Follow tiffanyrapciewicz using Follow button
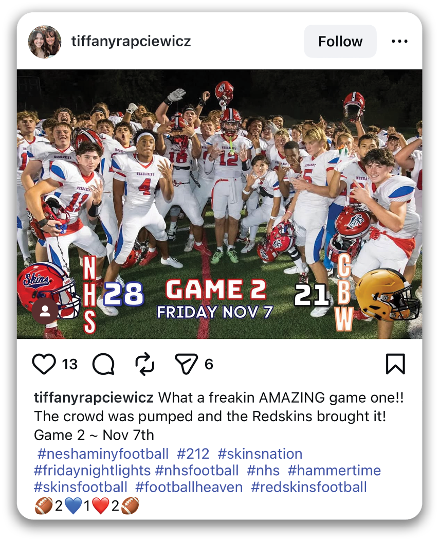The width and height of the screenshot is (439, 541). pos(340,42)
